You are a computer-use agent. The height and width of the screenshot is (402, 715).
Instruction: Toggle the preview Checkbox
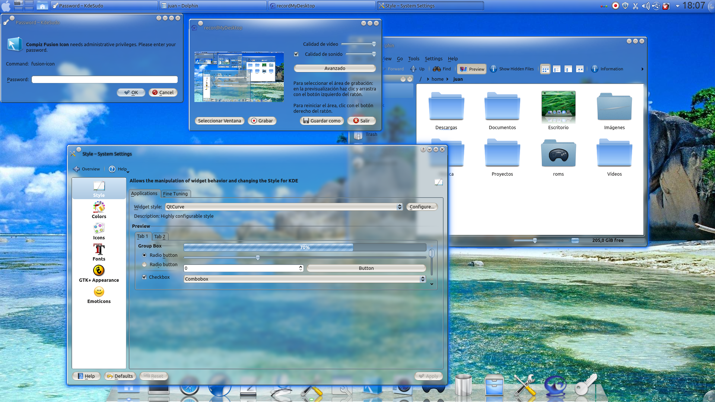click(x=144, y=277)
